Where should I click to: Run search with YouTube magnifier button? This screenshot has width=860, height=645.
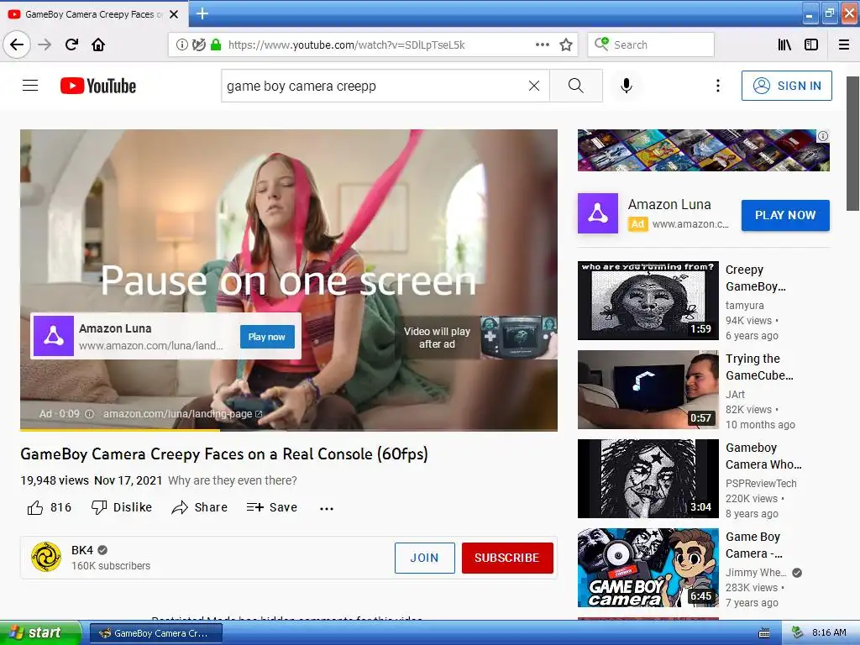coord(576,86)
